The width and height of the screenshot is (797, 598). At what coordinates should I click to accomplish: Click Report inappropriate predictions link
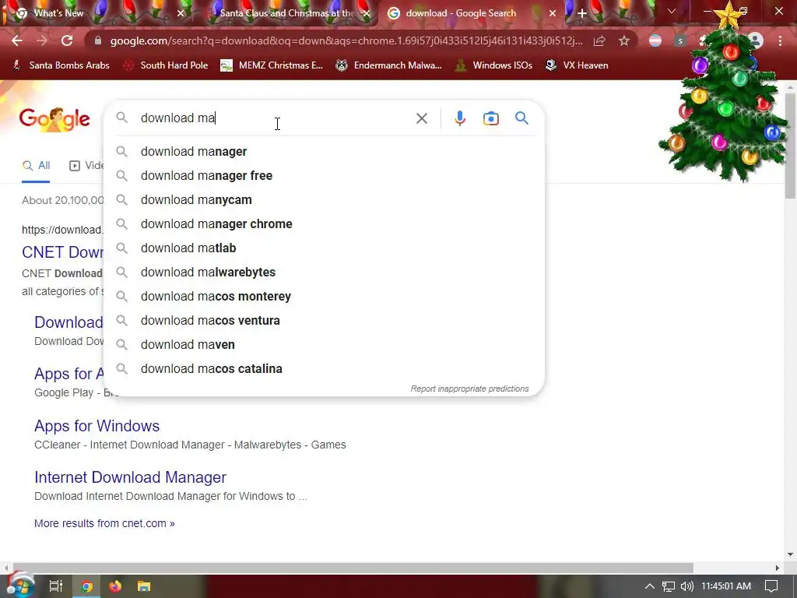[469, 389]
